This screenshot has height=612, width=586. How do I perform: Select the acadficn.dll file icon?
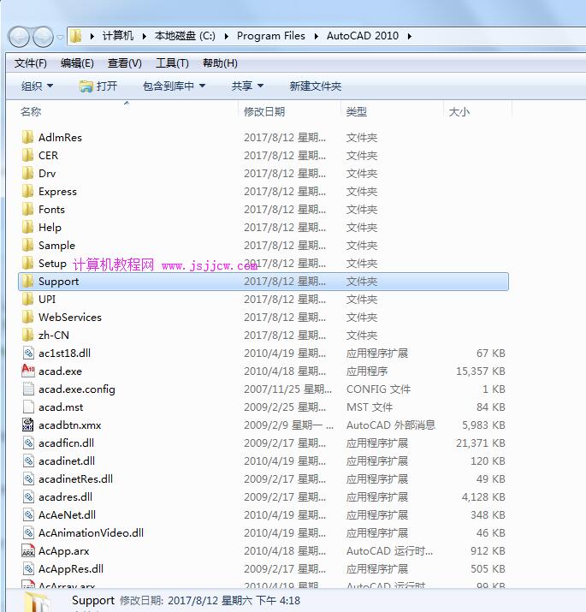point(28,443)
